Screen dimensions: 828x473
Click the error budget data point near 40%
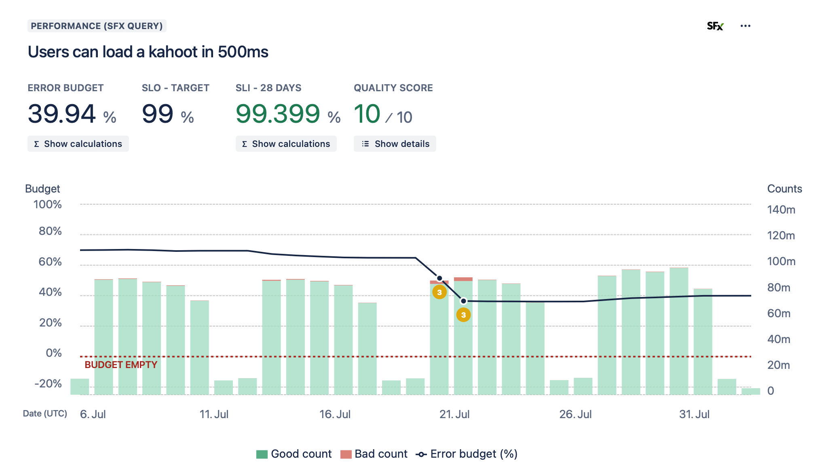(464, 301)
